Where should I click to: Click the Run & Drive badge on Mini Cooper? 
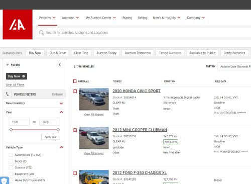(171, 142)
